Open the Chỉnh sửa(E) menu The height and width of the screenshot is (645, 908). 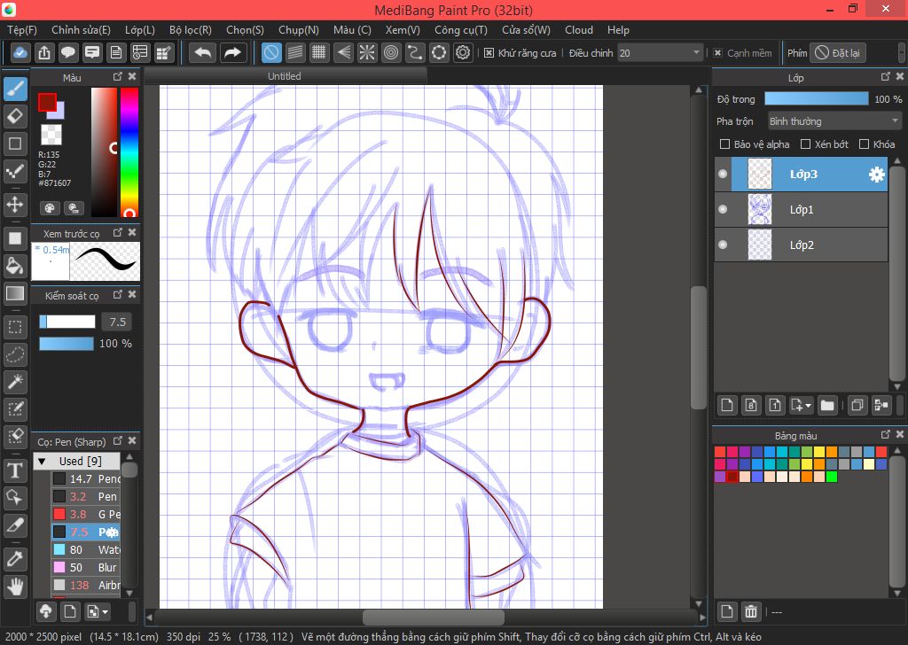81,30
